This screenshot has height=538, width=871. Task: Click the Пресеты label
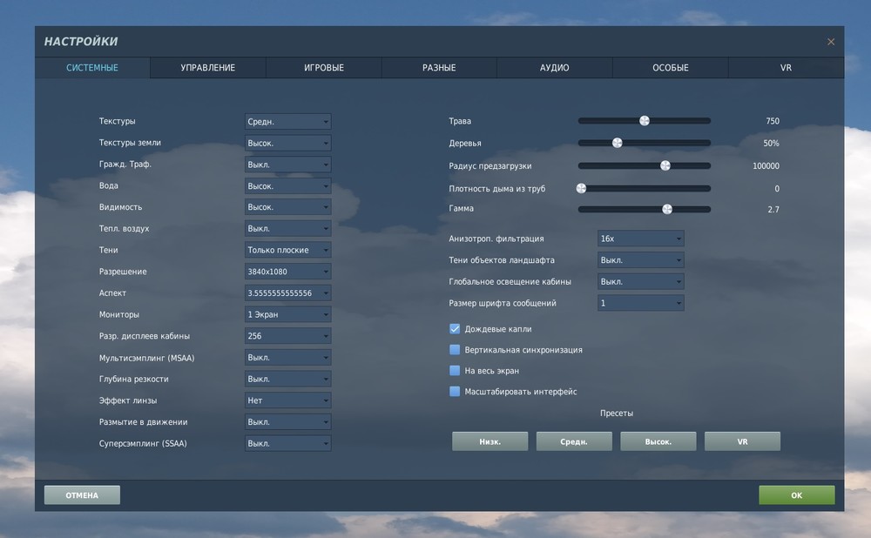click(617, 414)
